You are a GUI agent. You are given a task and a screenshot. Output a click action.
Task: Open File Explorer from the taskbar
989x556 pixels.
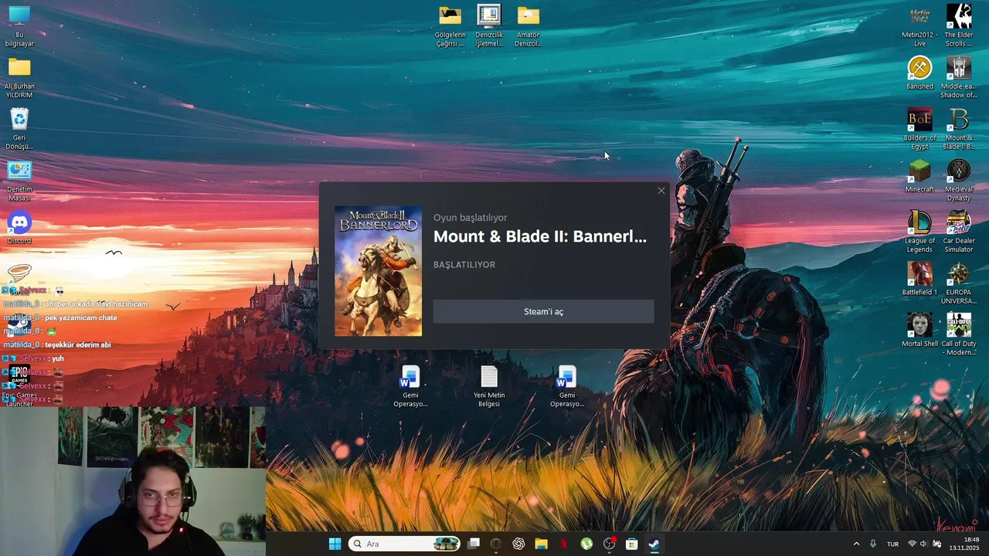(x=541, y=544)
